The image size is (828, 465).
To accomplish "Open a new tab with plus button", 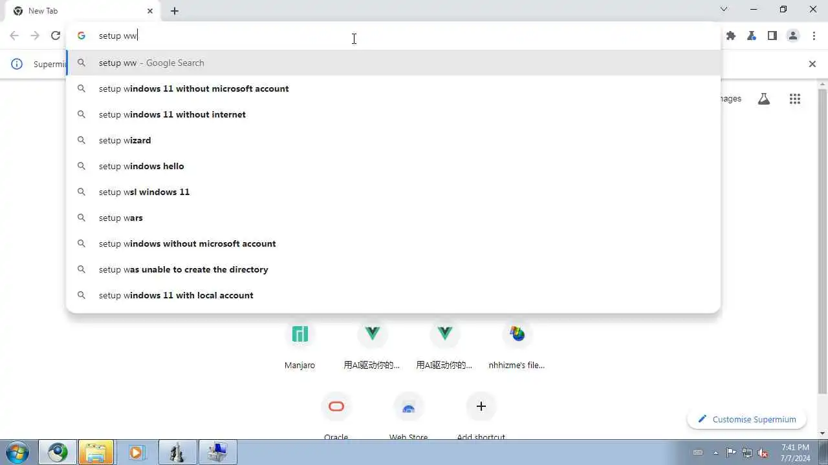I will click(x=175, y=11).
